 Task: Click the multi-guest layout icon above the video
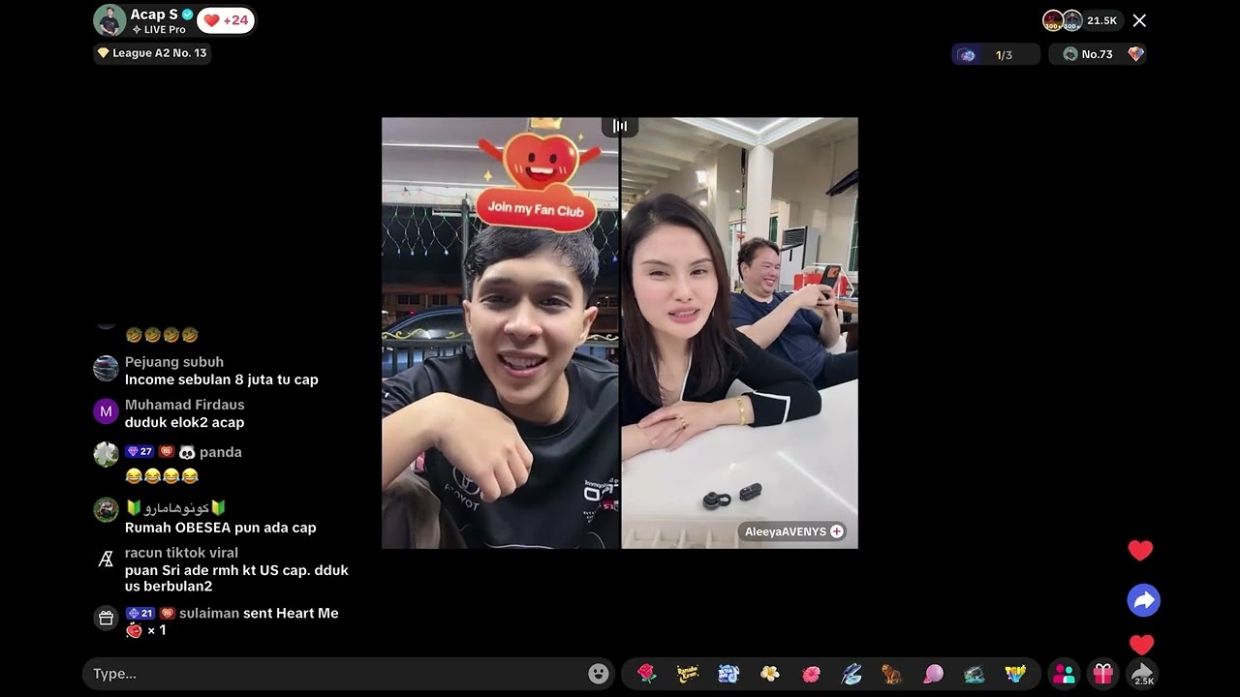[x=620, y=126]
